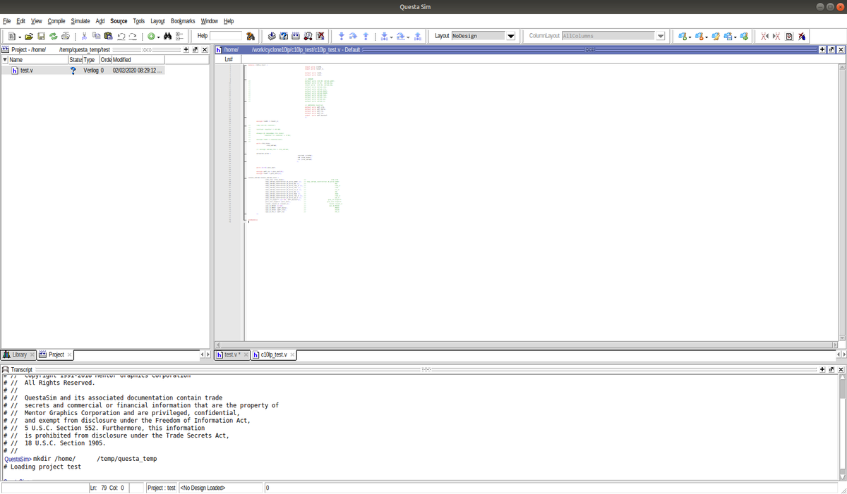The width and height of the screenshot is (847, 494).
Task: Click the Save floppy disk icon
Action: [41, 36]
